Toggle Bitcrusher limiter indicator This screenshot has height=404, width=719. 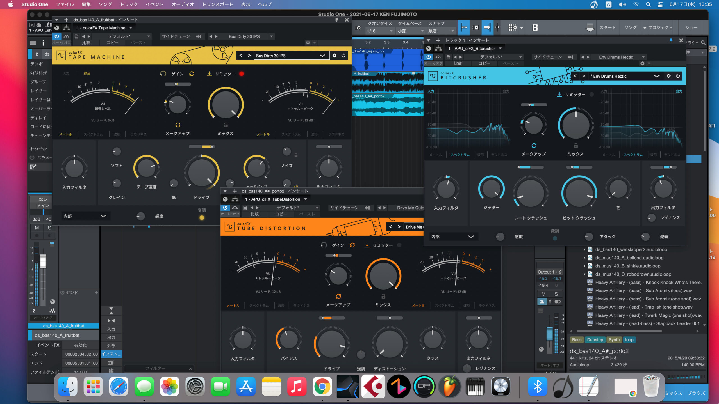591,94
